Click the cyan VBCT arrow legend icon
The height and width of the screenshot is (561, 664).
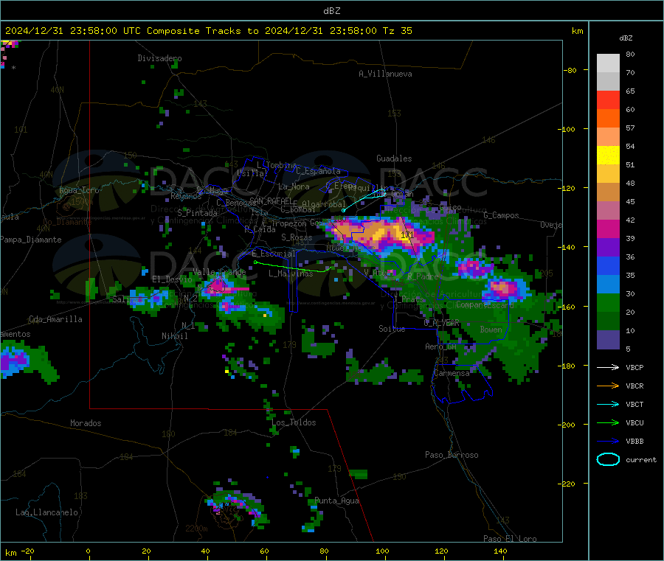pos(608,404)
